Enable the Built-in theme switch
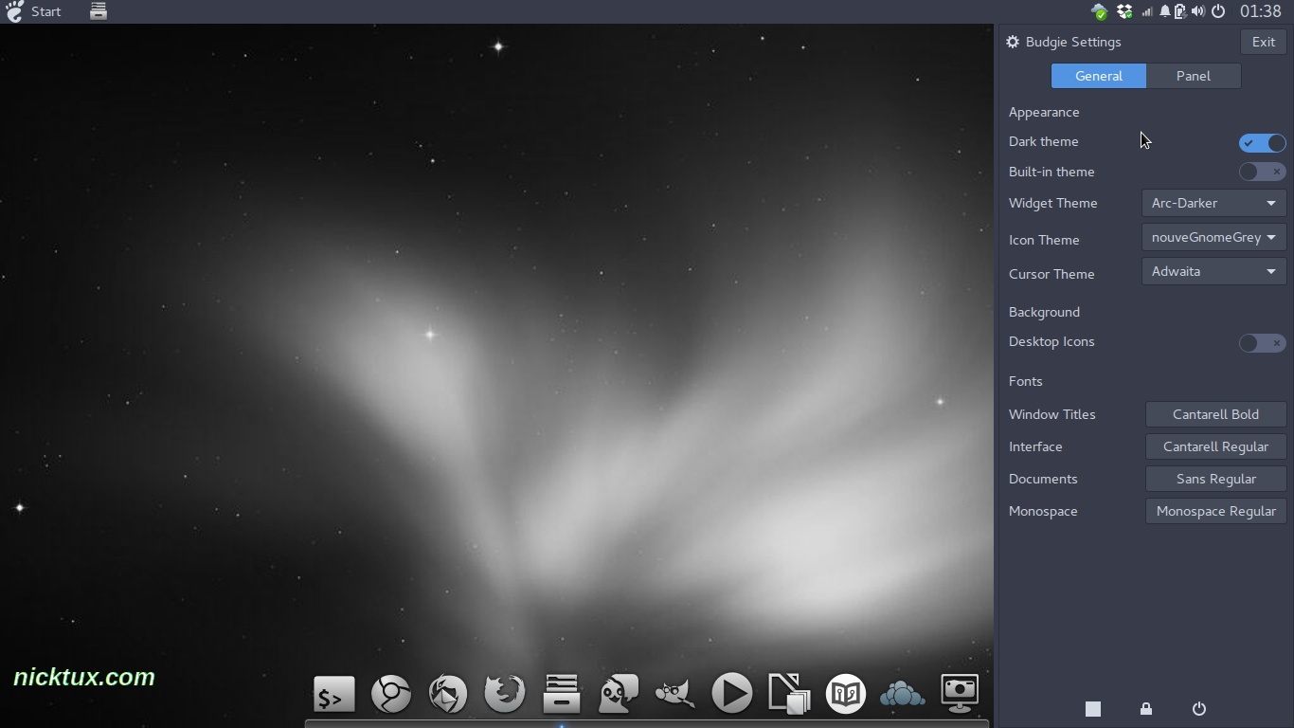The height and width of the screenshot is (728, 1294). point(1262,172)
